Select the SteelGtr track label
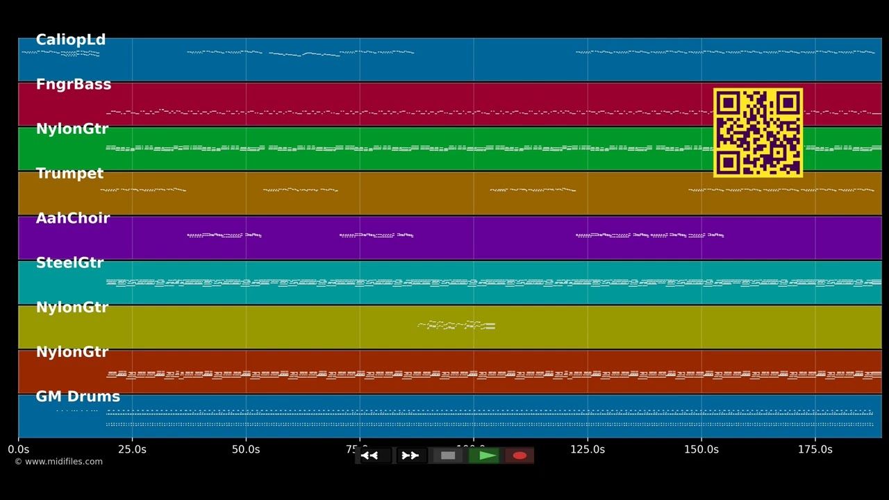Viewport: 889px width, 500px height. click(x=69, y=262)
